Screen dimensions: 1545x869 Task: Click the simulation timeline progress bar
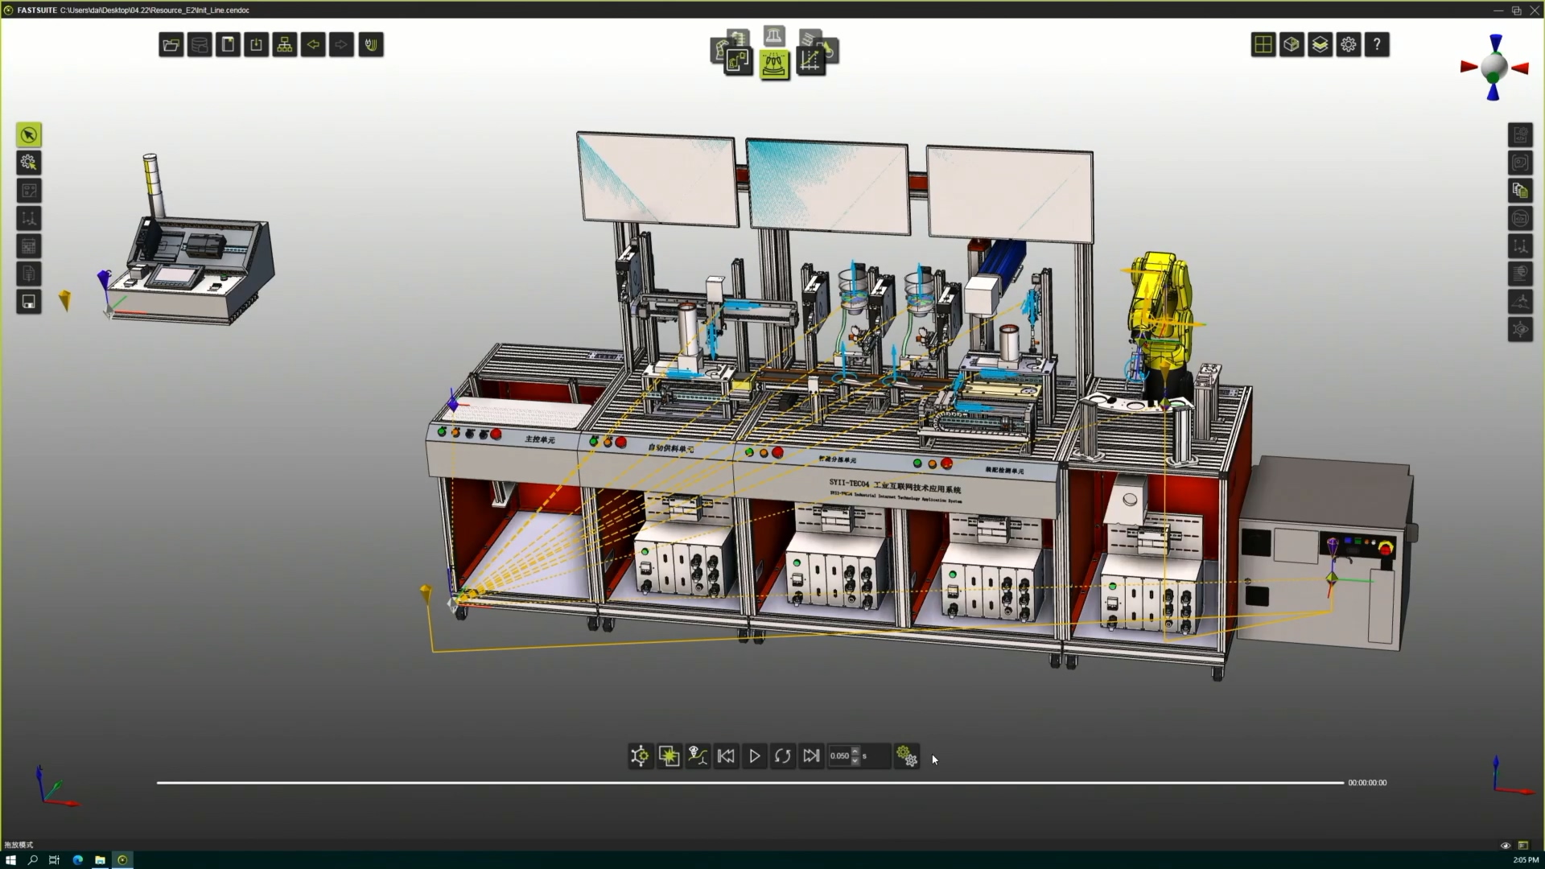748,782
